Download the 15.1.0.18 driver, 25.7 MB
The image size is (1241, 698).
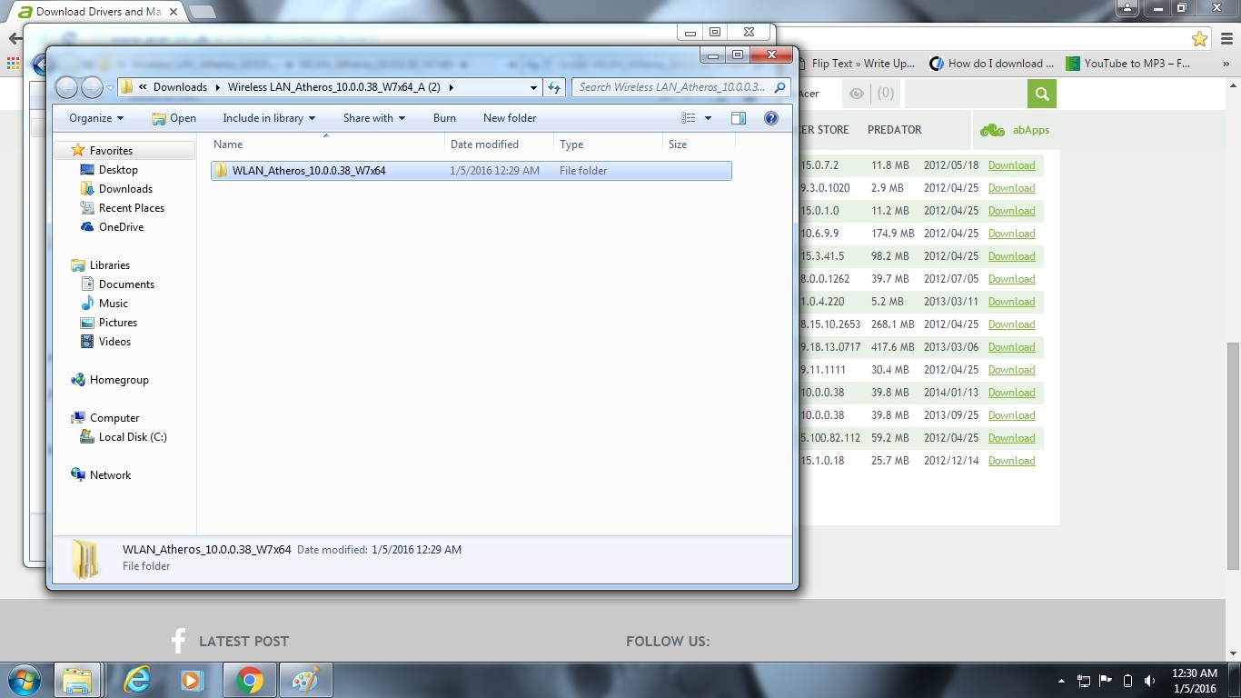pos(1011,461)
